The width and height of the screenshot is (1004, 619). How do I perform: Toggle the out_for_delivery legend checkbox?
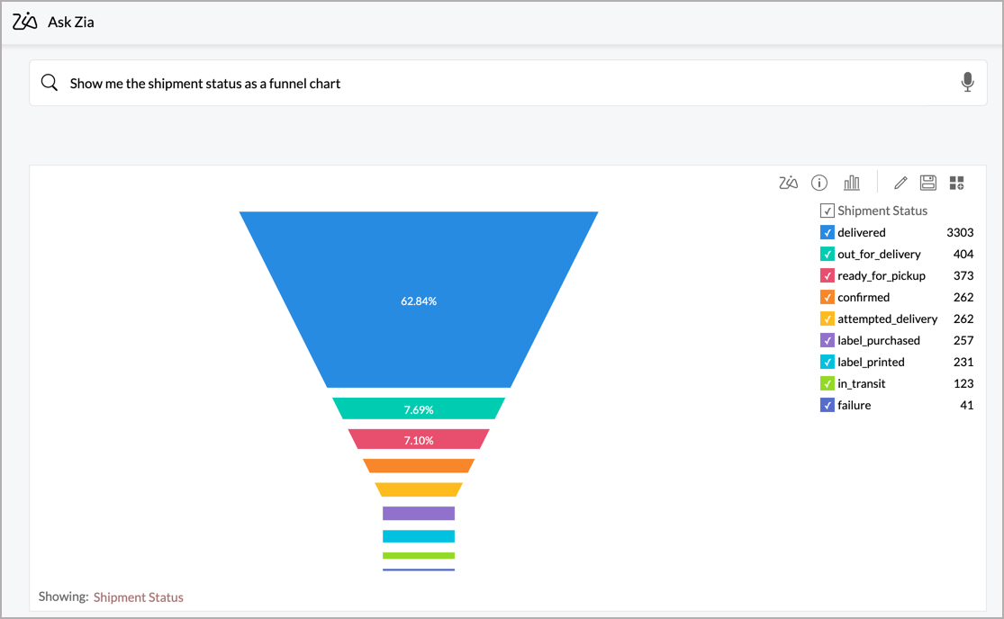pos(828,254)
